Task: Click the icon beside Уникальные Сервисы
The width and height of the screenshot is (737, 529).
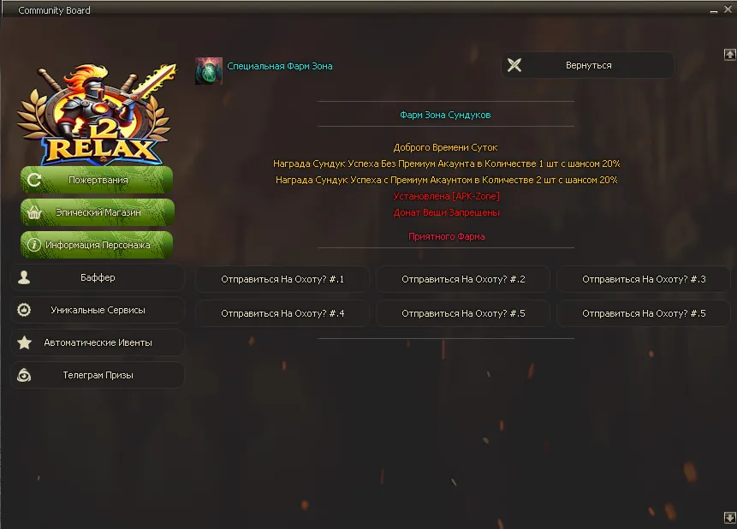Action: click(24, 310)
